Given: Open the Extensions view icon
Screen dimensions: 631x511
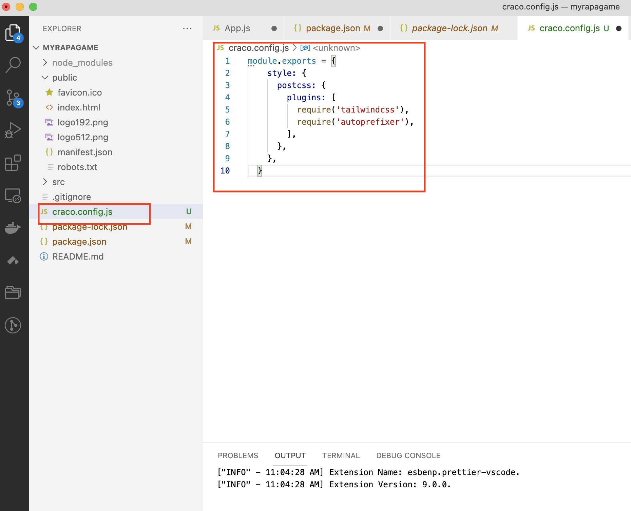Looking at the screenshot, I should (13, 163).
